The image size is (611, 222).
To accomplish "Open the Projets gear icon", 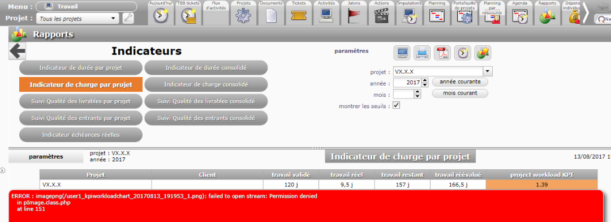I will click(x=243, y=16).
